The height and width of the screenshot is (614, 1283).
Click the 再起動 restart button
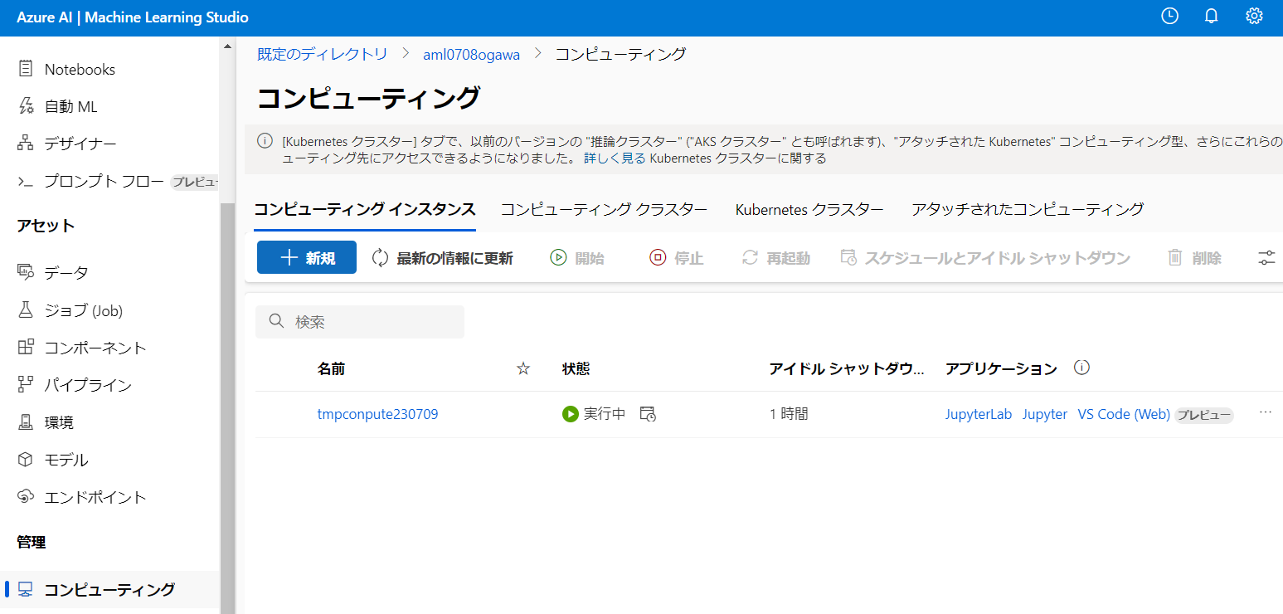776,257
